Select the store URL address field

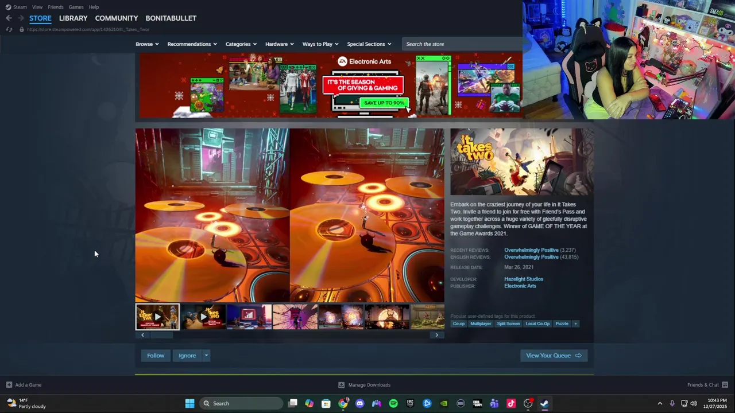click(x=88, y=29)
